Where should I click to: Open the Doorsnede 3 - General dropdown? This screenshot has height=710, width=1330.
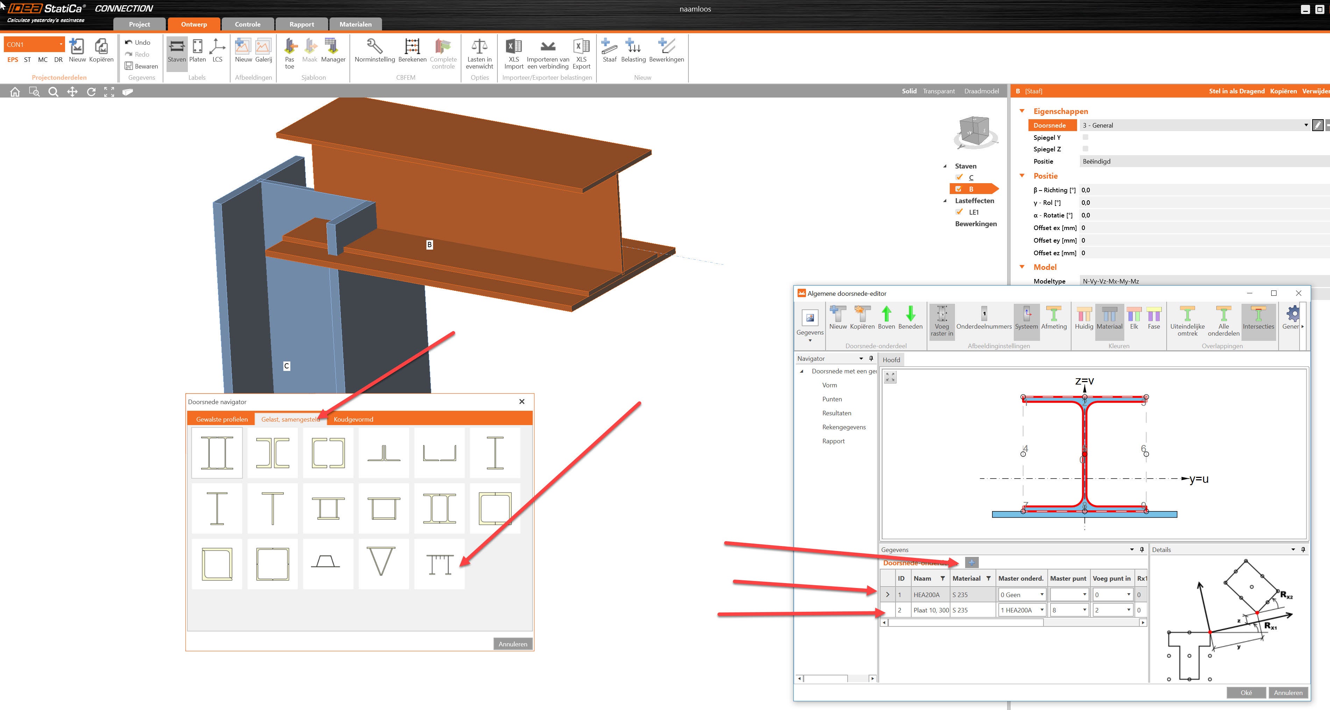tap(1306, 125)
